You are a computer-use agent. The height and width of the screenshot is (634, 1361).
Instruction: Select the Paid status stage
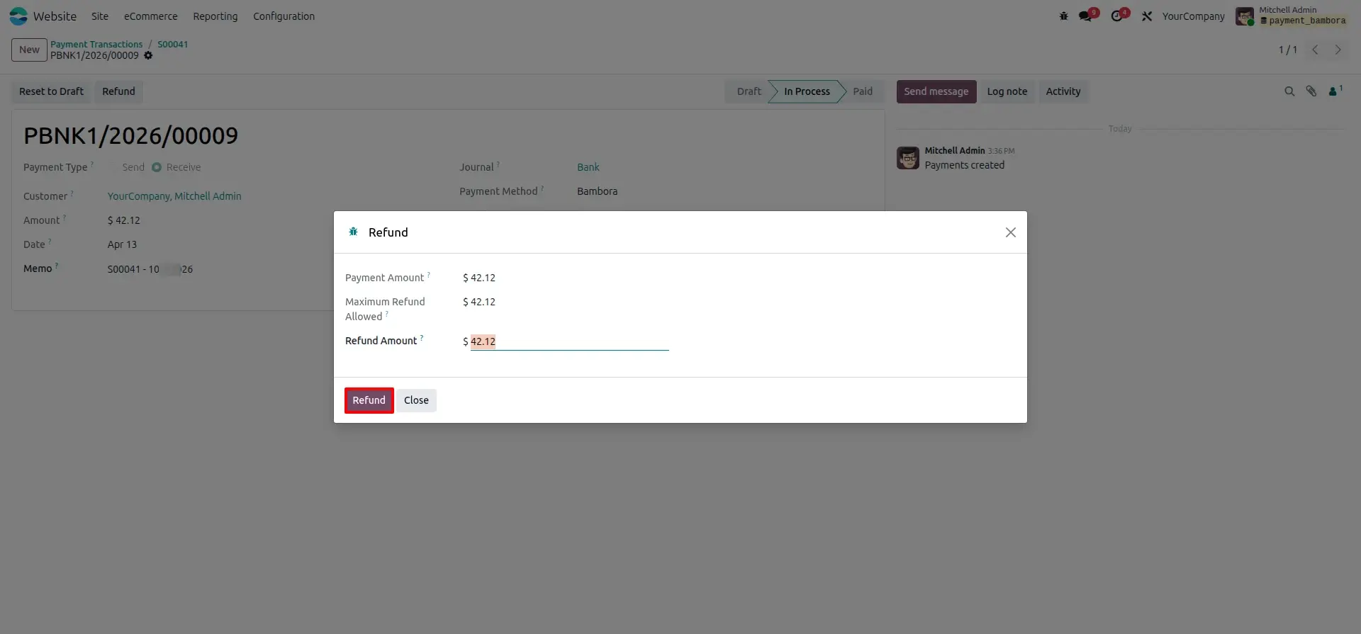(x=863, y=91)
